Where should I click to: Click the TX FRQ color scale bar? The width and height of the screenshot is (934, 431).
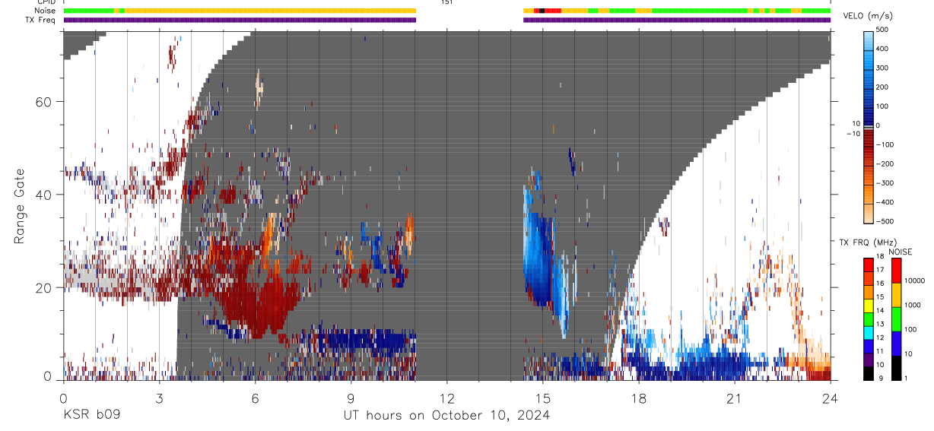coord(868,318)
